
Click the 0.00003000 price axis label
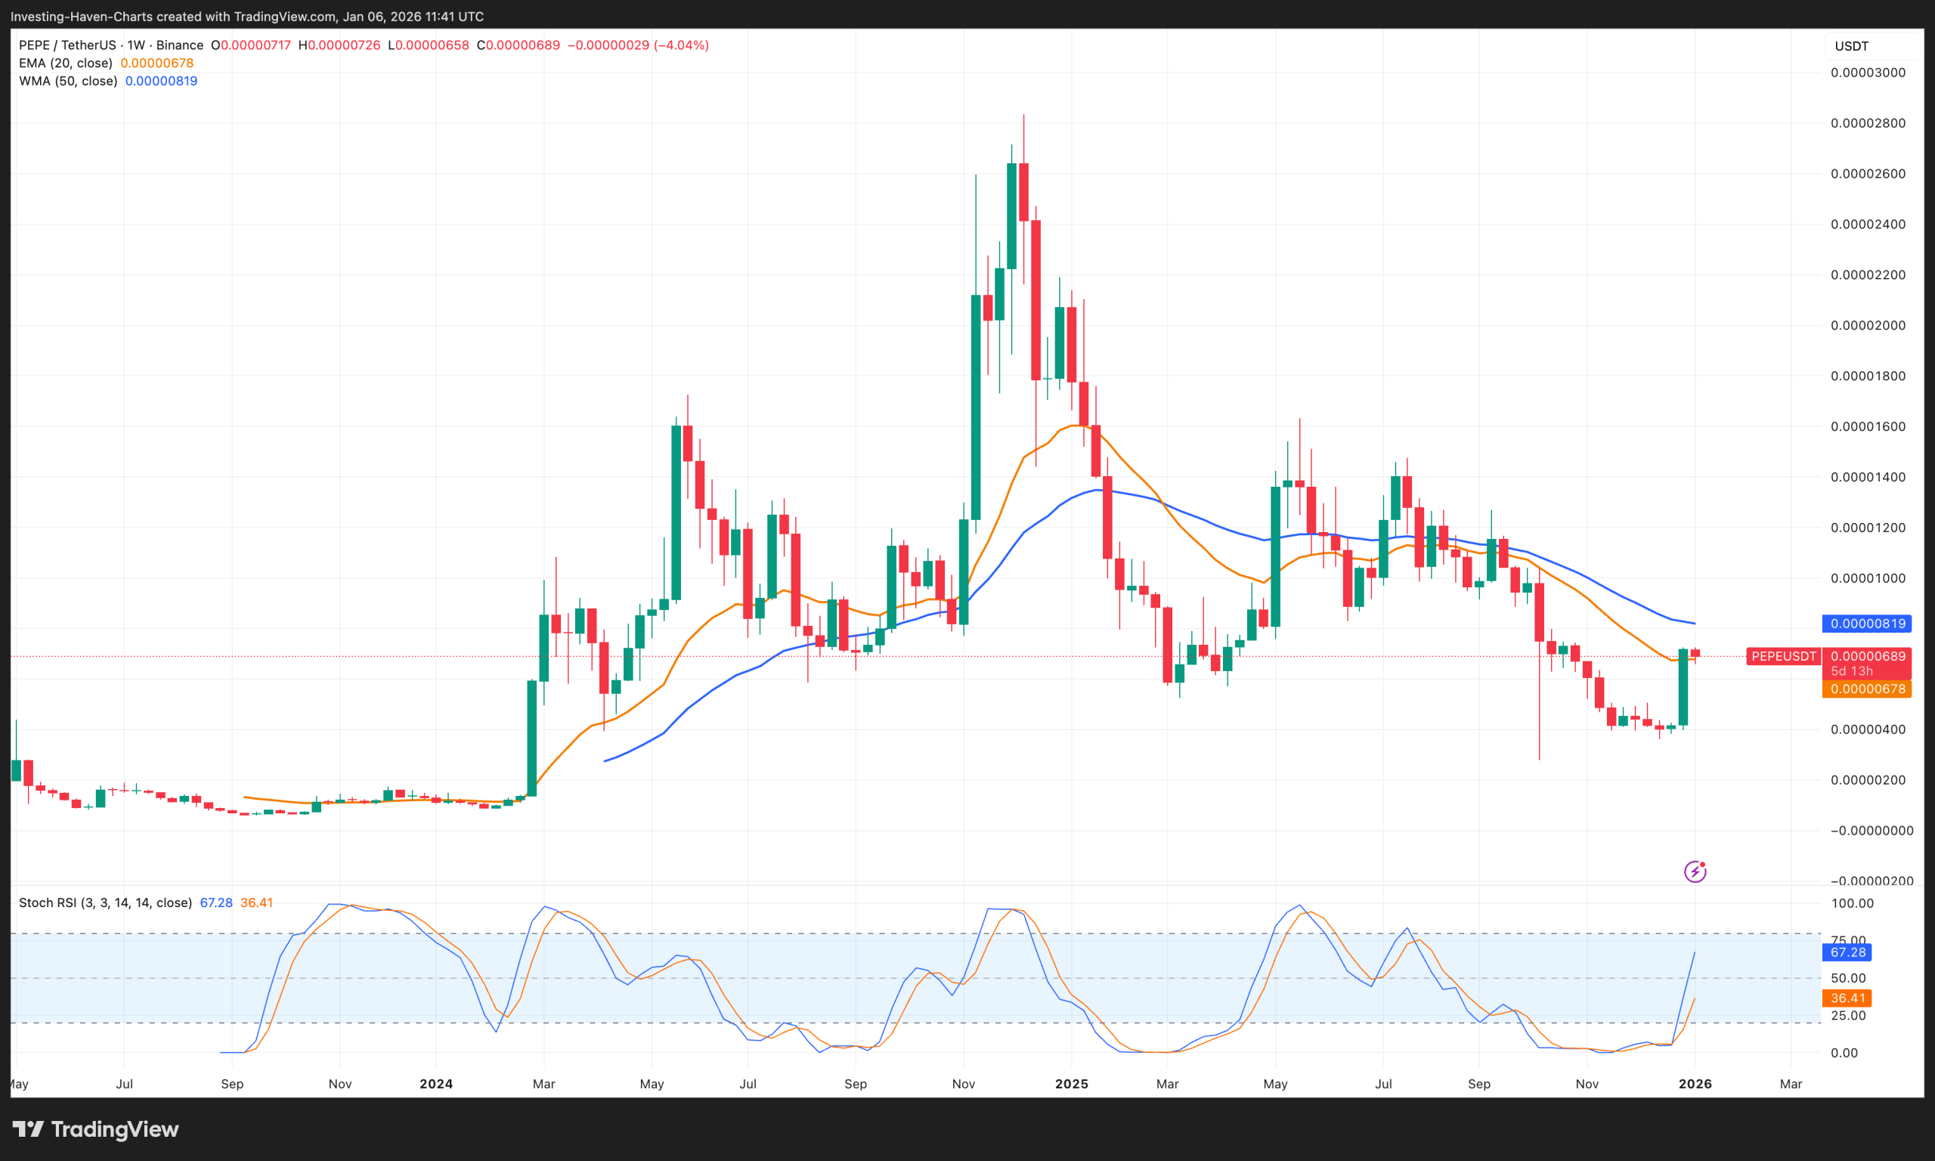coord(1867,73)
